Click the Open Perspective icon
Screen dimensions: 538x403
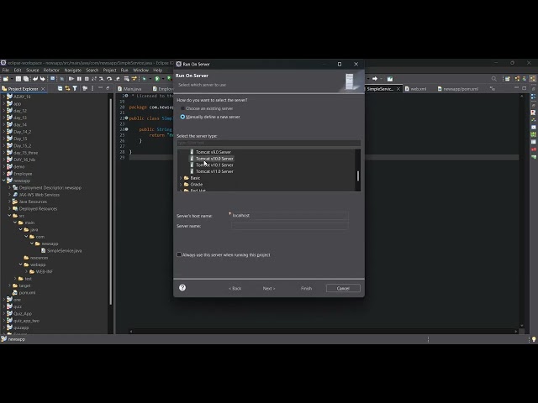coord(508,79)
